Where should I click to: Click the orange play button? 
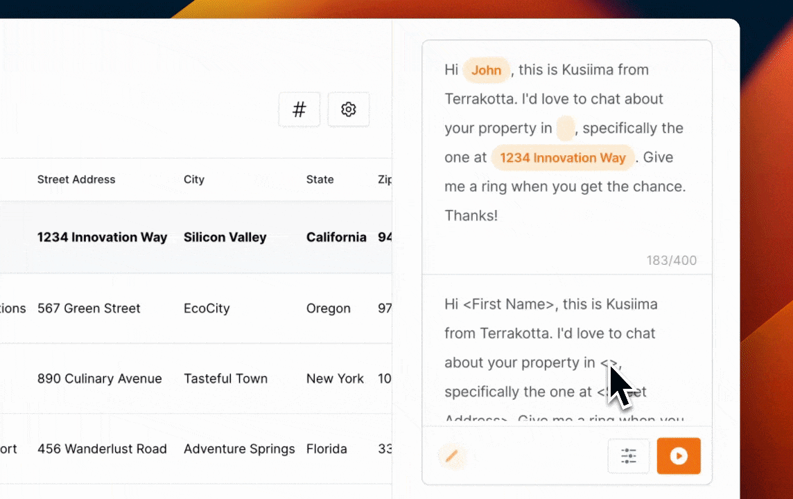pyautogui.click(x=678, y=456)
